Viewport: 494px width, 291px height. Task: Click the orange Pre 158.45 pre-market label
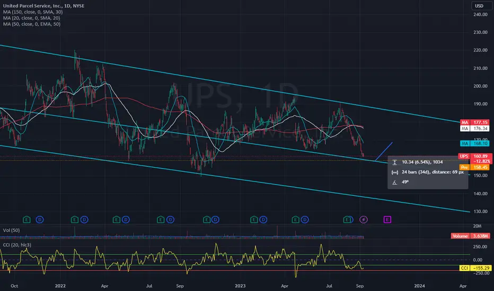click(474, 167)
